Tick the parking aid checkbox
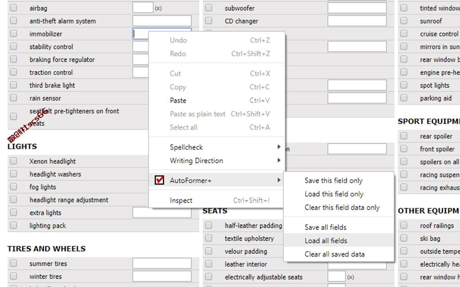This screenshot has width=460, height=287. click(404, 98)
